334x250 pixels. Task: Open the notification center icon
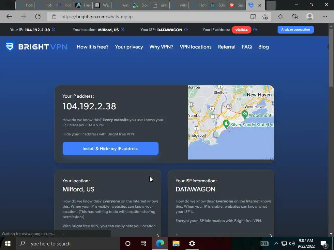(324, 244)
